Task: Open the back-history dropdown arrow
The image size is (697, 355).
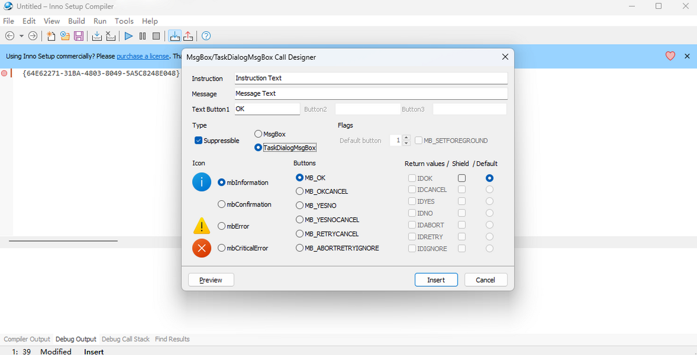Action: coord(21,36)
